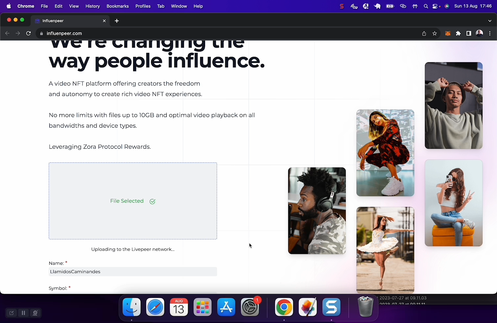The image size is (497, 323).
Task: Toggle the recording webcam off icon
Action: coord(35,313)
